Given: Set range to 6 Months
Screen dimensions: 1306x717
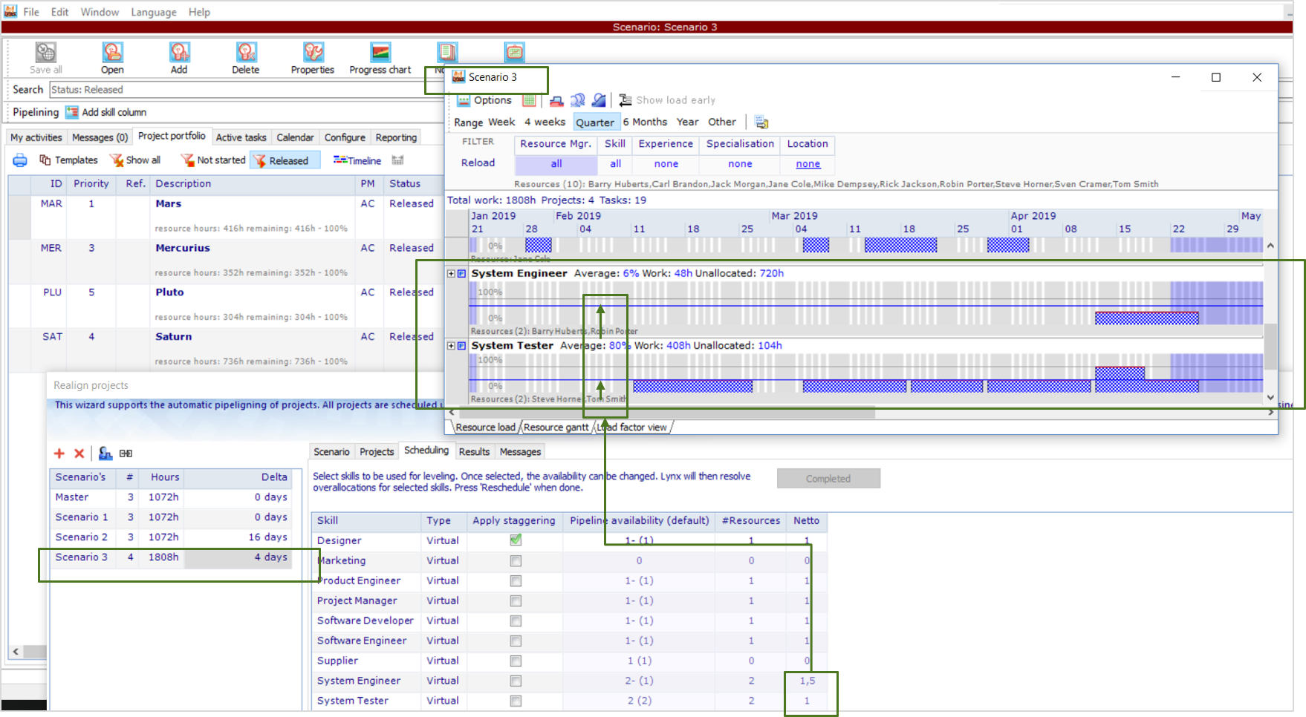Looking at the screenshot, I should [645, 122].
